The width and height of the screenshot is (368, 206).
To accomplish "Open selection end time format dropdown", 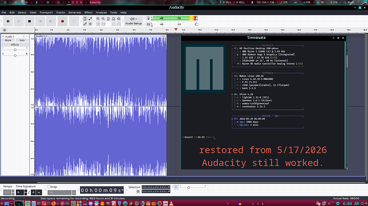I will [x=169, y=192].
